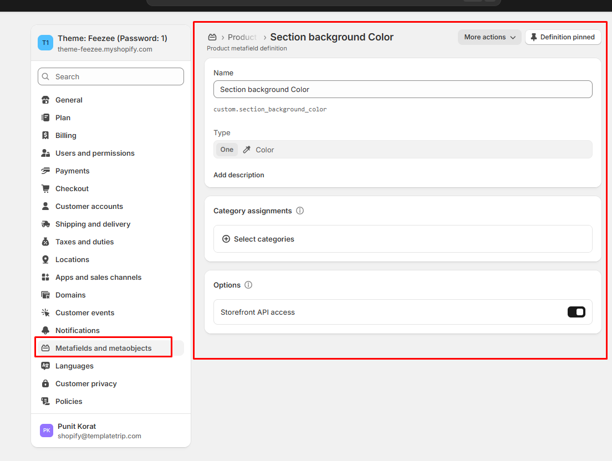Click Add description link
612x461 pixels.
click(238, 175)
